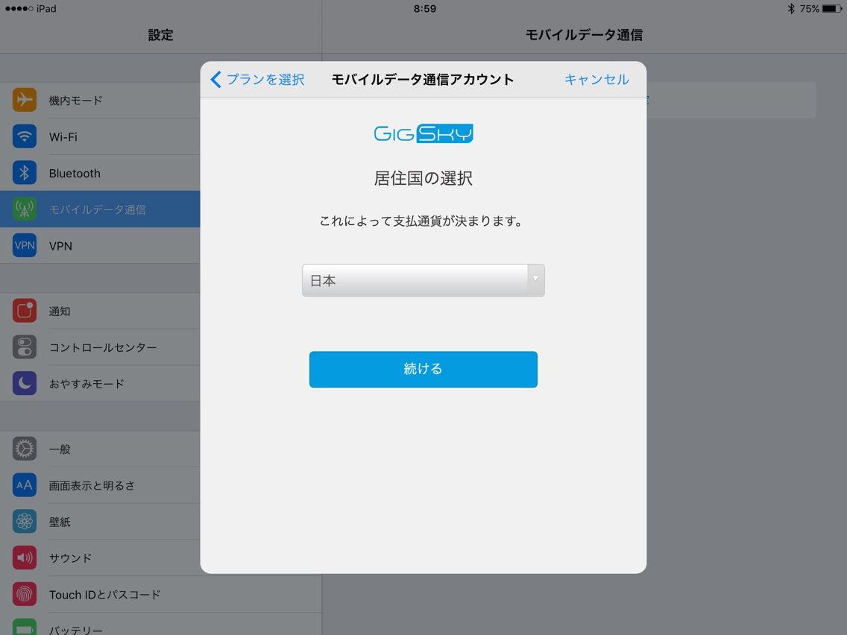Open VPN settings row
This screenshot has height=635, width=847.
click(x=100, y=246)
